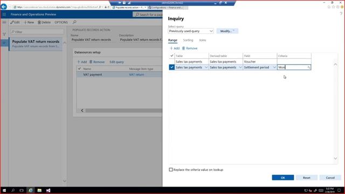345x194 pixels.
Task: Expand the Field dropdown showing Settlement period
Action: pyautogui.click(x=274, y=67)
